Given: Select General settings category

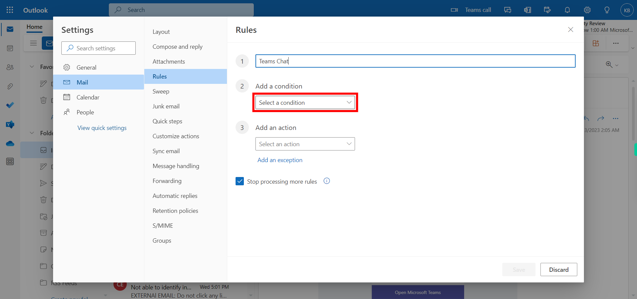Looking at the screenshot, I should pos(99,67).
